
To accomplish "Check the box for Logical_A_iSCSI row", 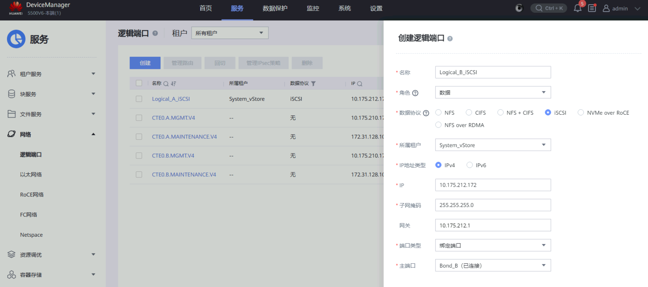I will click(139, 99).
